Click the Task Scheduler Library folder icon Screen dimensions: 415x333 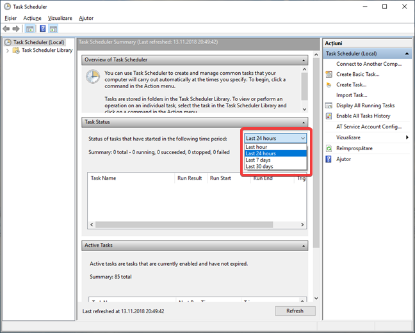tap(16, 50)
